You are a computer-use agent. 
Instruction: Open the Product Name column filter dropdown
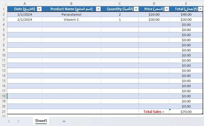click(x=98, y=9)
